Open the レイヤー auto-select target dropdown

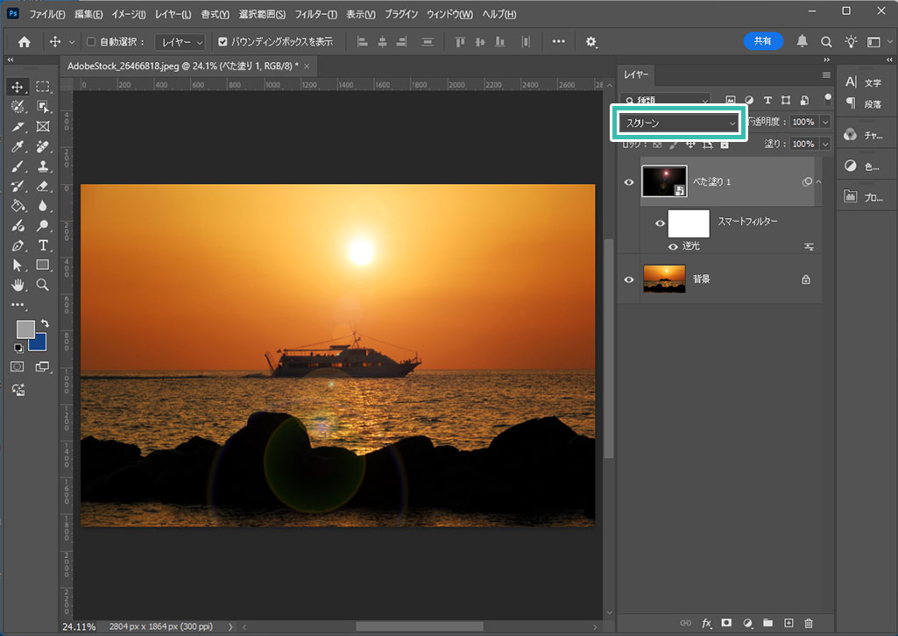(180, 42)
